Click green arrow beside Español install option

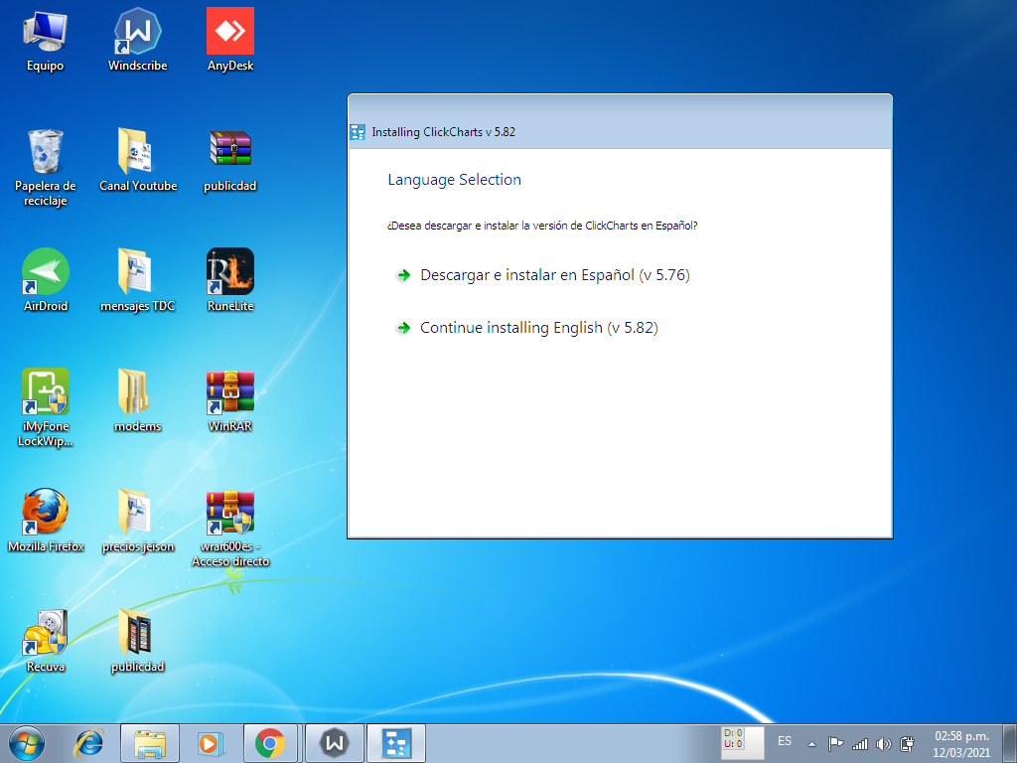403,275
